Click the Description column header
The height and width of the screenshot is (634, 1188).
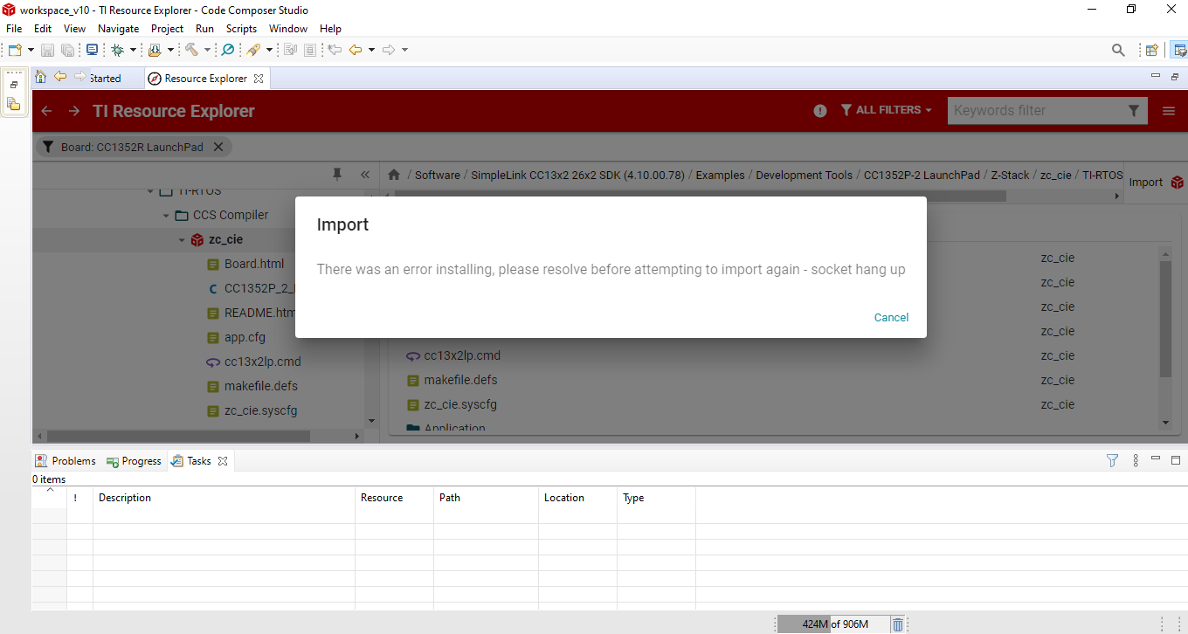tap(224, 498)
